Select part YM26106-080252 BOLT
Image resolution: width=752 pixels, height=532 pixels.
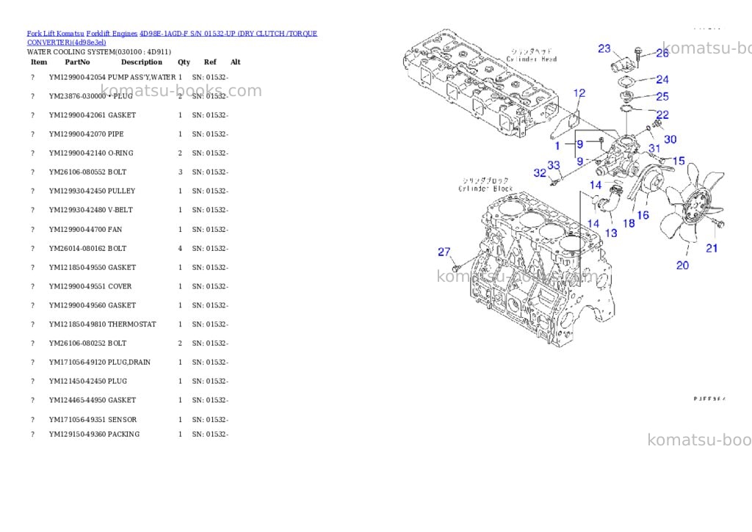click(x=88, y=343)
